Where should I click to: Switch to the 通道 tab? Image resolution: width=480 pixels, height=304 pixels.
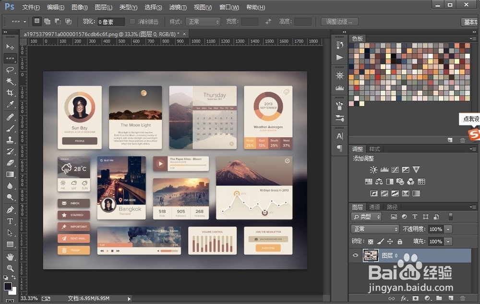click(x=374, y=207)
